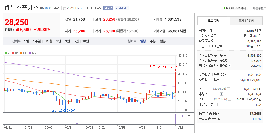Click the green 5-day moving average legend
Image resolution: width=269 pixels, height=133 pixels.
(7, 53)
